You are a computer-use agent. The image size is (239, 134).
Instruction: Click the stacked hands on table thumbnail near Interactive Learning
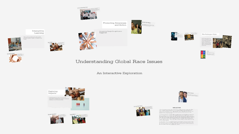pos(56,47)
